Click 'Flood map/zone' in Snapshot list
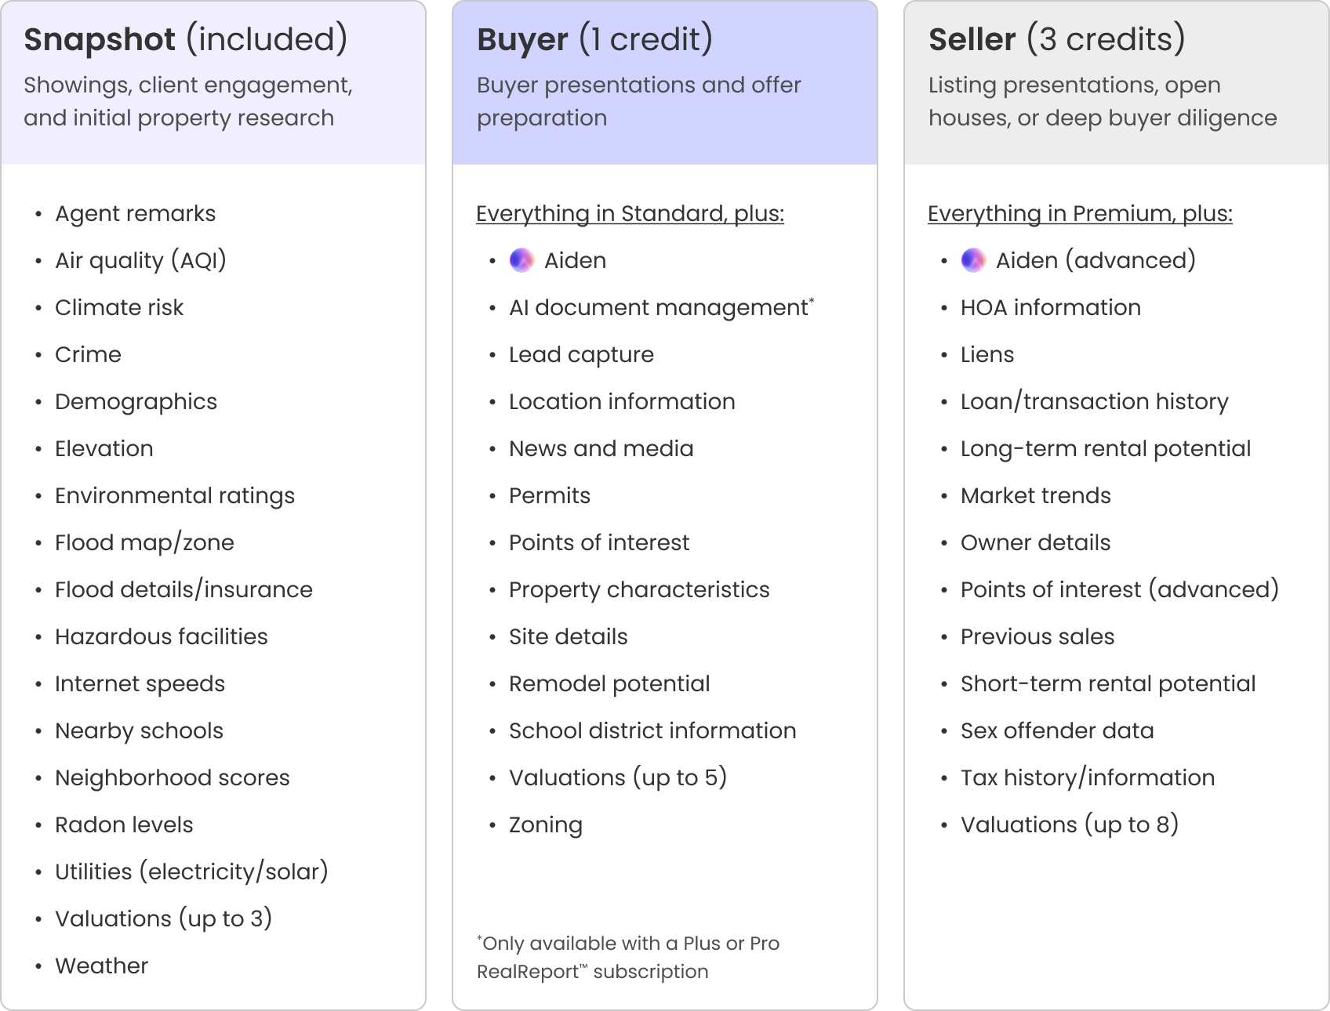This screenshot has height=1011, width=1330. point(144,542)
